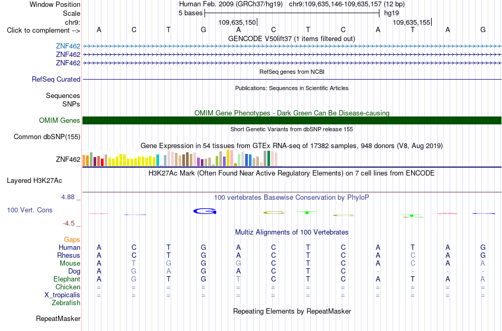Click 'Repeating Elements by RepeatMasker' title
This screenshot has height=331, width=502.
coord(292,311)
